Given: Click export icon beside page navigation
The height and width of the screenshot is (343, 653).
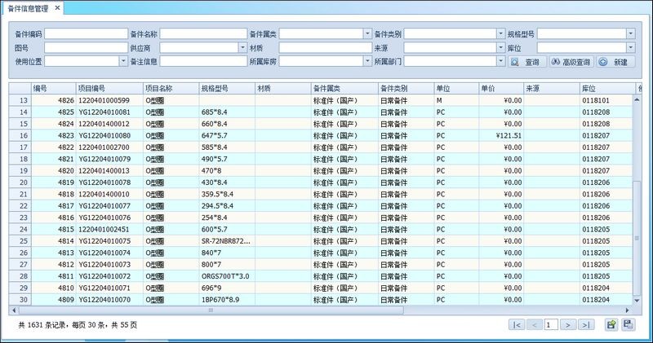Looking at the screenshot, I should (611, 325).
